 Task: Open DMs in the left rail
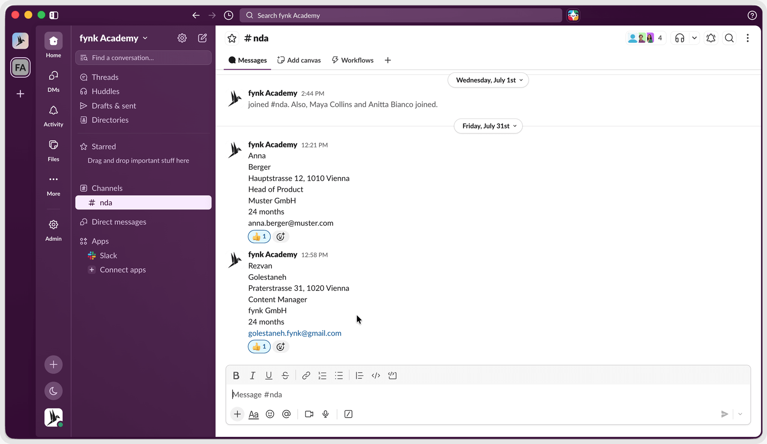(x=54, y=81)
